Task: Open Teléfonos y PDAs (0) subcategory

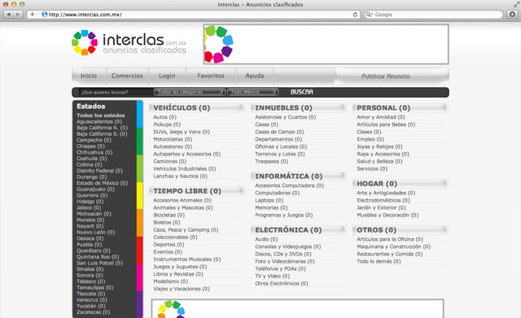Action: [280, 268]
